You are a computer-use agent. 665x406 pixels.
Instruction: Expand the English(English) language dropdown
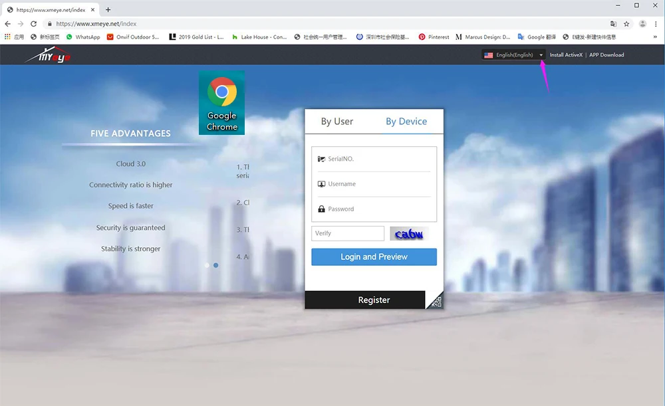click(x=513, y=54)
